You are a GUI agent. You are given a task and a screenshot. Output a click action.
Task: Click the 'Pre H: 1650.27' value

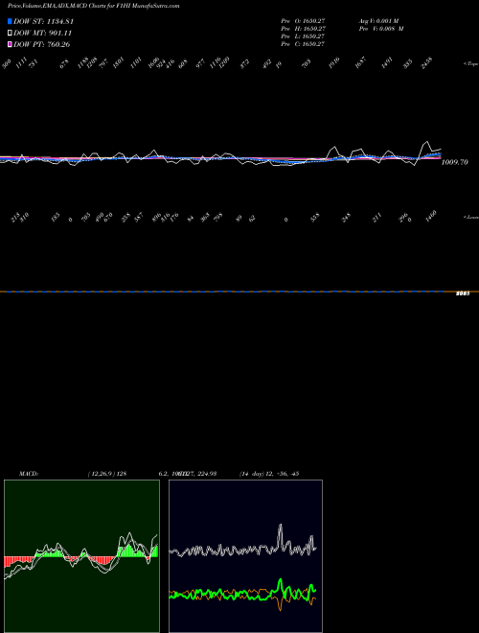click(303, 29)
